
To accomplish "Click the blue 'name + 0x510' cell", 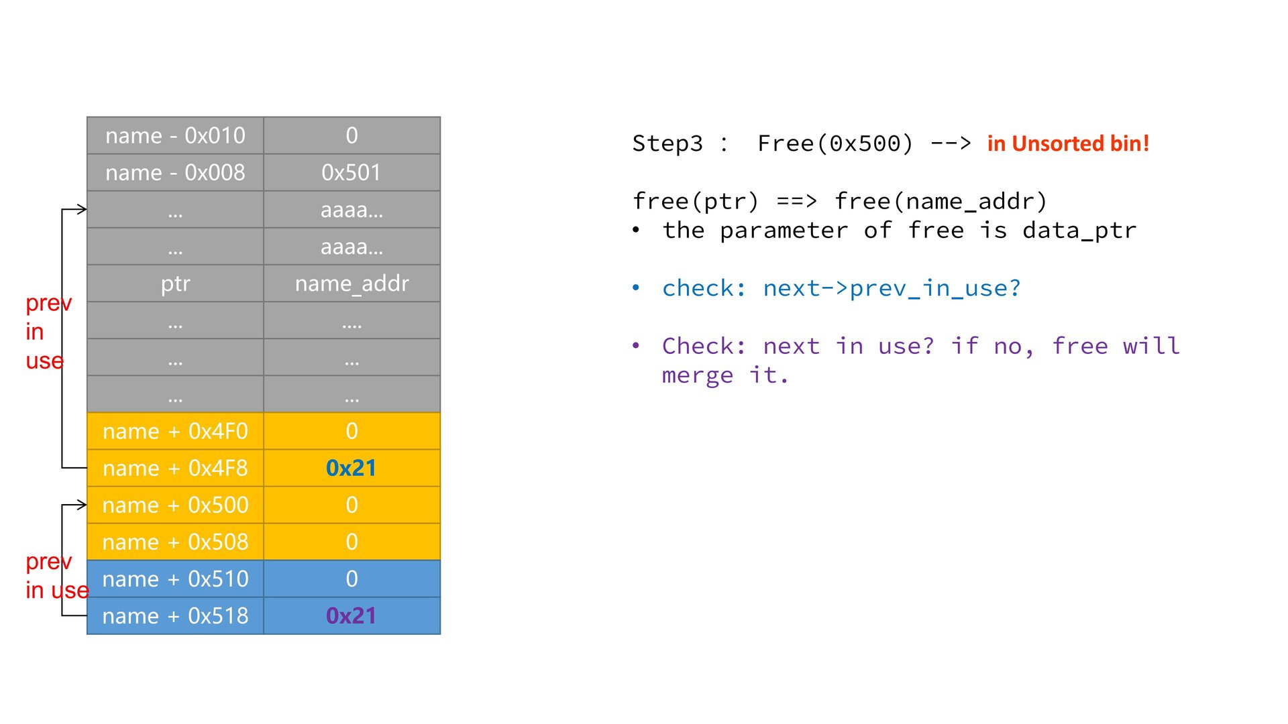I will pyautogui.click(x=176, y=579).
